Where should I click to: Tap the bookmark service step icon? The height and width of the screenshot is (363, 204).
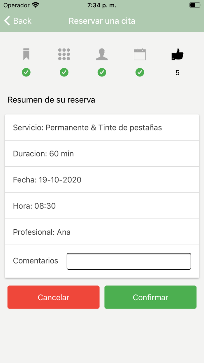pyautogui.click(x=26, y=54)
